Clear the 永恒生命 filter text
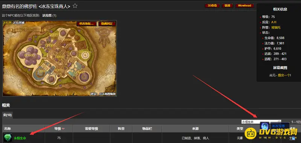Image resolution: width=301 pixels, height=143 pixels. pos(279,122)
